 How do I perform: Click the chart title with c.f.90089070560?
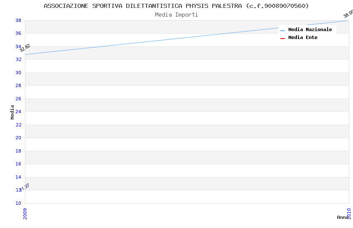[176, 6]
